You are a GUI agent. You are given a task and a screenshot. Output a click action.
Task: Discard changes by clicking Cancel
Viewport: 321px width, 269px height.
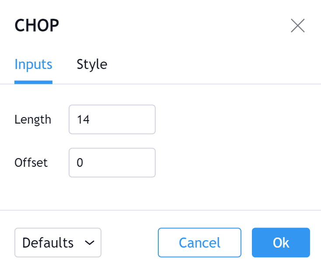coord(199,242)
